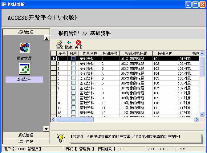The width and height of the screenshot is (207, 153).
Task: Click the status bar 用户【000001 管理员】 text
Action: tap(22, 149)
